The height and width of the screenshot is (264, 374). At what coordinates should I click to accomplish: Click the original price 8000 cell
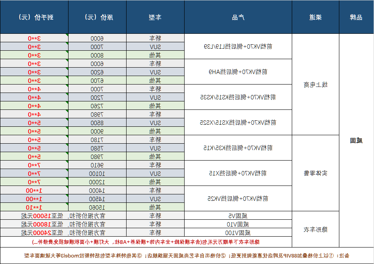[97, 55]
